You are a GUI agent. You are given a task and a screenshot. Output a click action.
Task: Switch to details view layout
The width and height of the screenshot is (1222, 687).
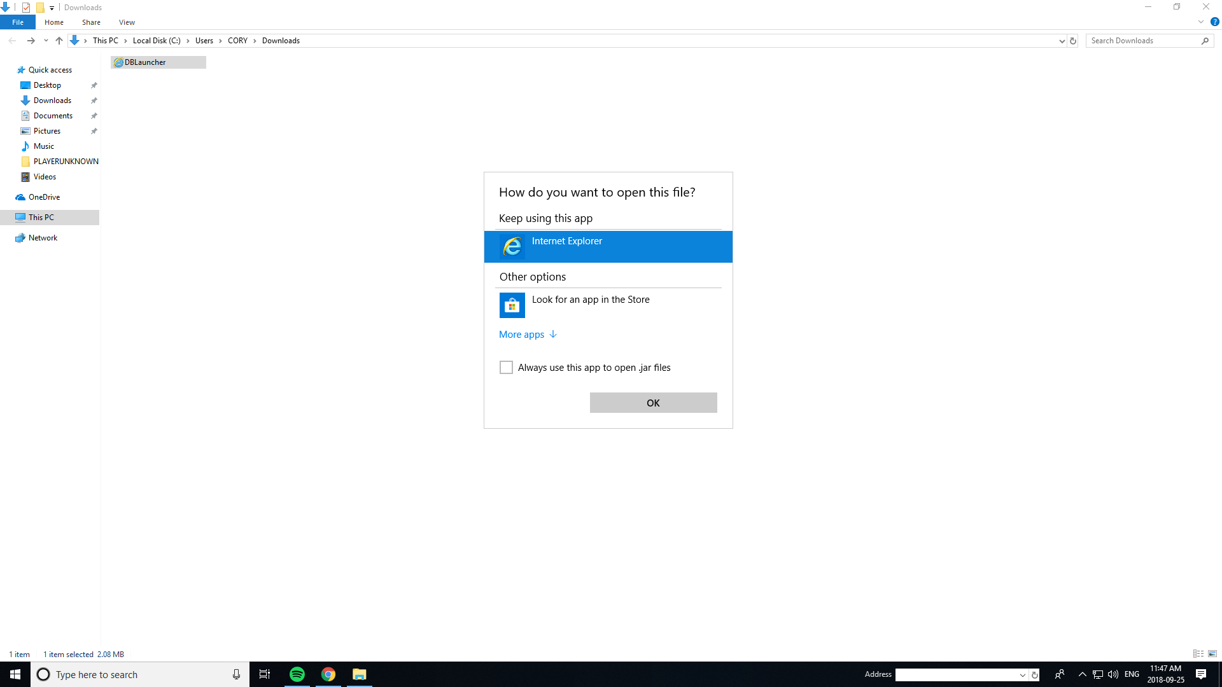[1198, 654]
